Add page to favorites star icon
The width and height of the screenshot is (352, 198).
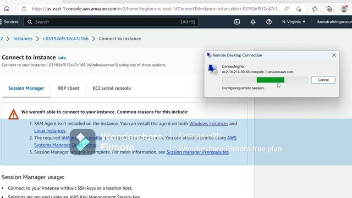point(298,9)
